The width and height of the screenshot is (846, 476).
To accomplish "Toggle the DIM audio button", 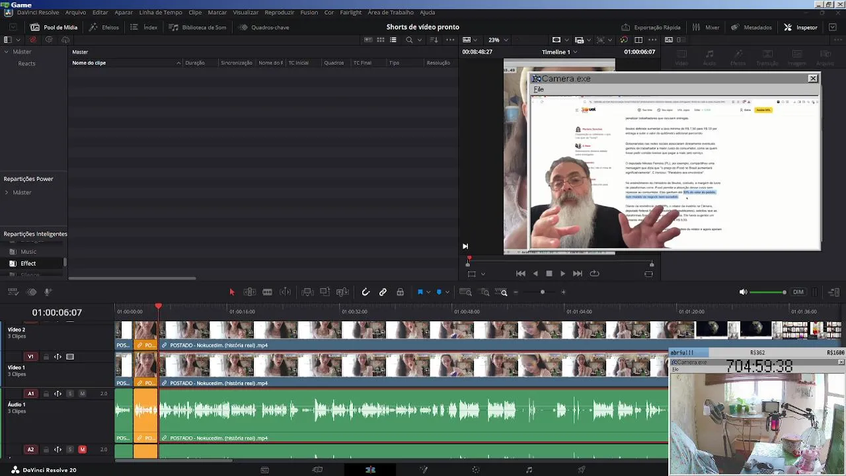I will [x=798, y=292].
